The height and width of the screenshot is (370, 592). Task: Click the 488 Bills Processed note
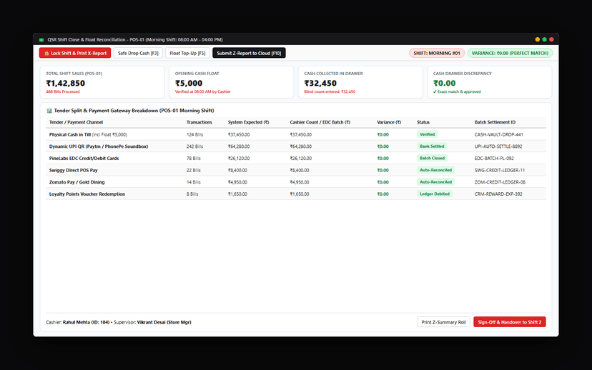click(x=63, y=91)
